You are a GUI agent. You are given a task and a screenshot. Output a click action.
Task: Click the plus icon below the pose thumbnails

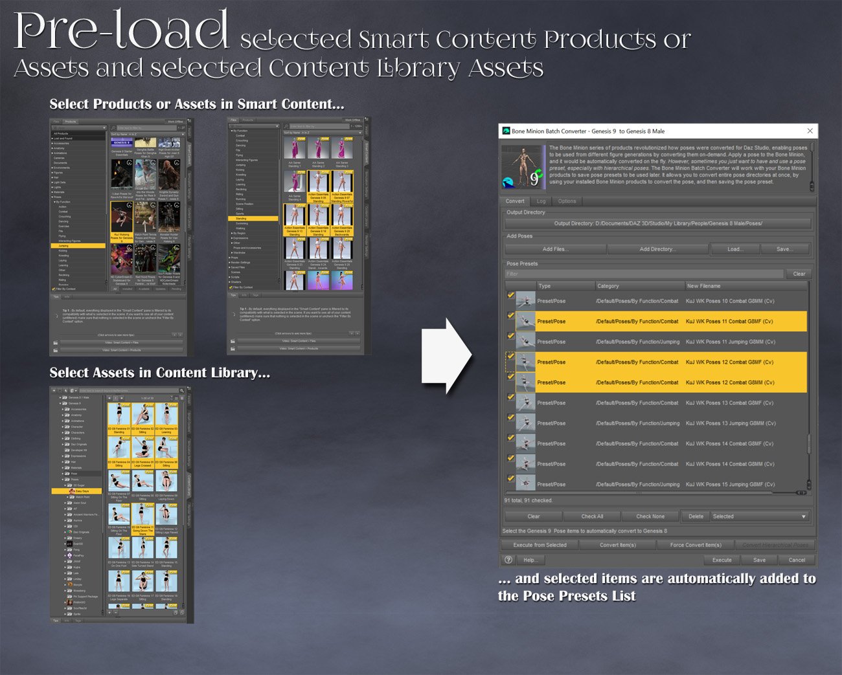point(109,611)
